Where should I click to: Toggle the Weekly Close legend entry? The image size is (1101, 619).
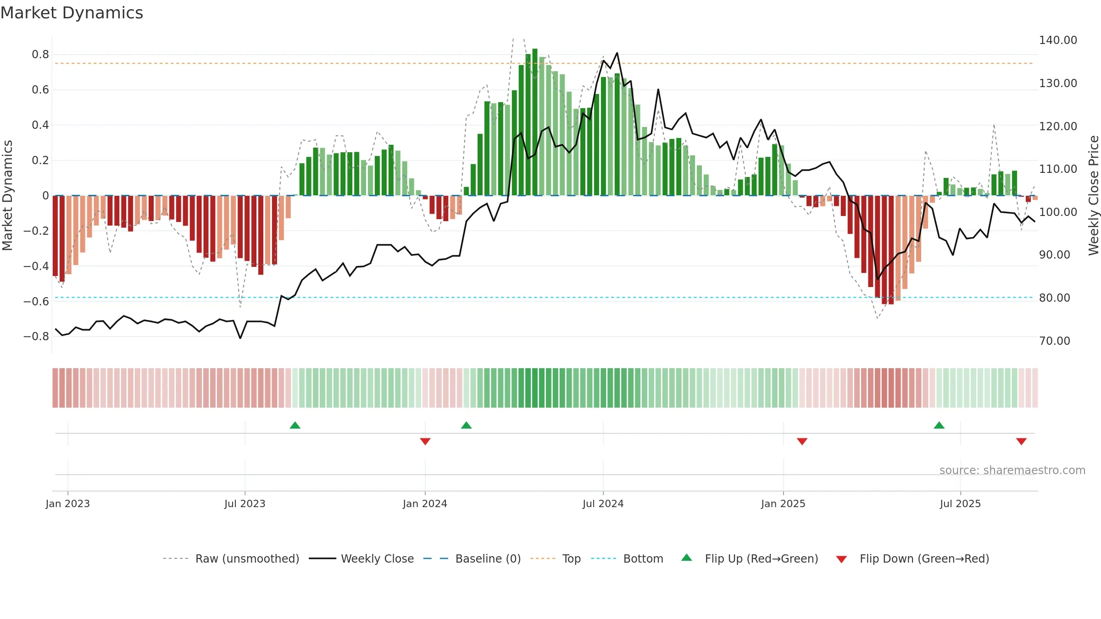point(361,558)
